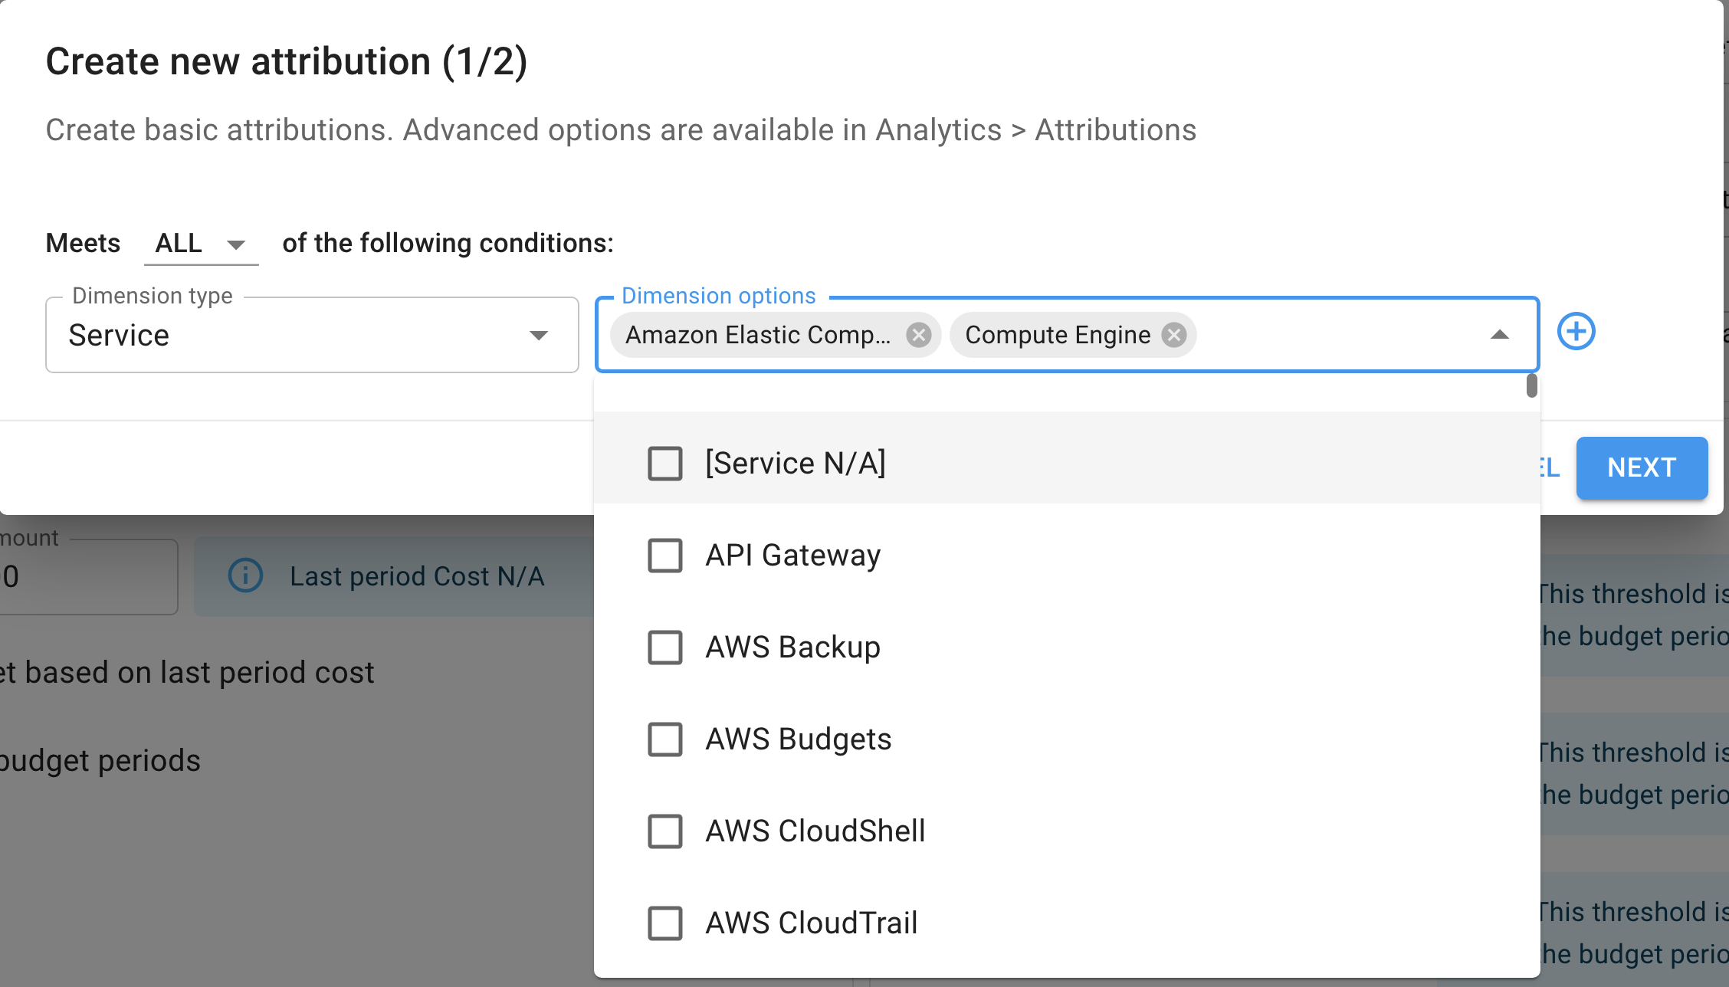Image resolution: width=1729 pixels, height=987 pixels.
Task: Click the plus icon to add condition
Action: coord(1576,332)
